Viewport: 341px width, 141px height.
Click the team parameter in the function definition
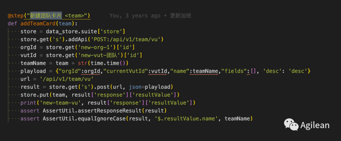[x=65, y=23]
